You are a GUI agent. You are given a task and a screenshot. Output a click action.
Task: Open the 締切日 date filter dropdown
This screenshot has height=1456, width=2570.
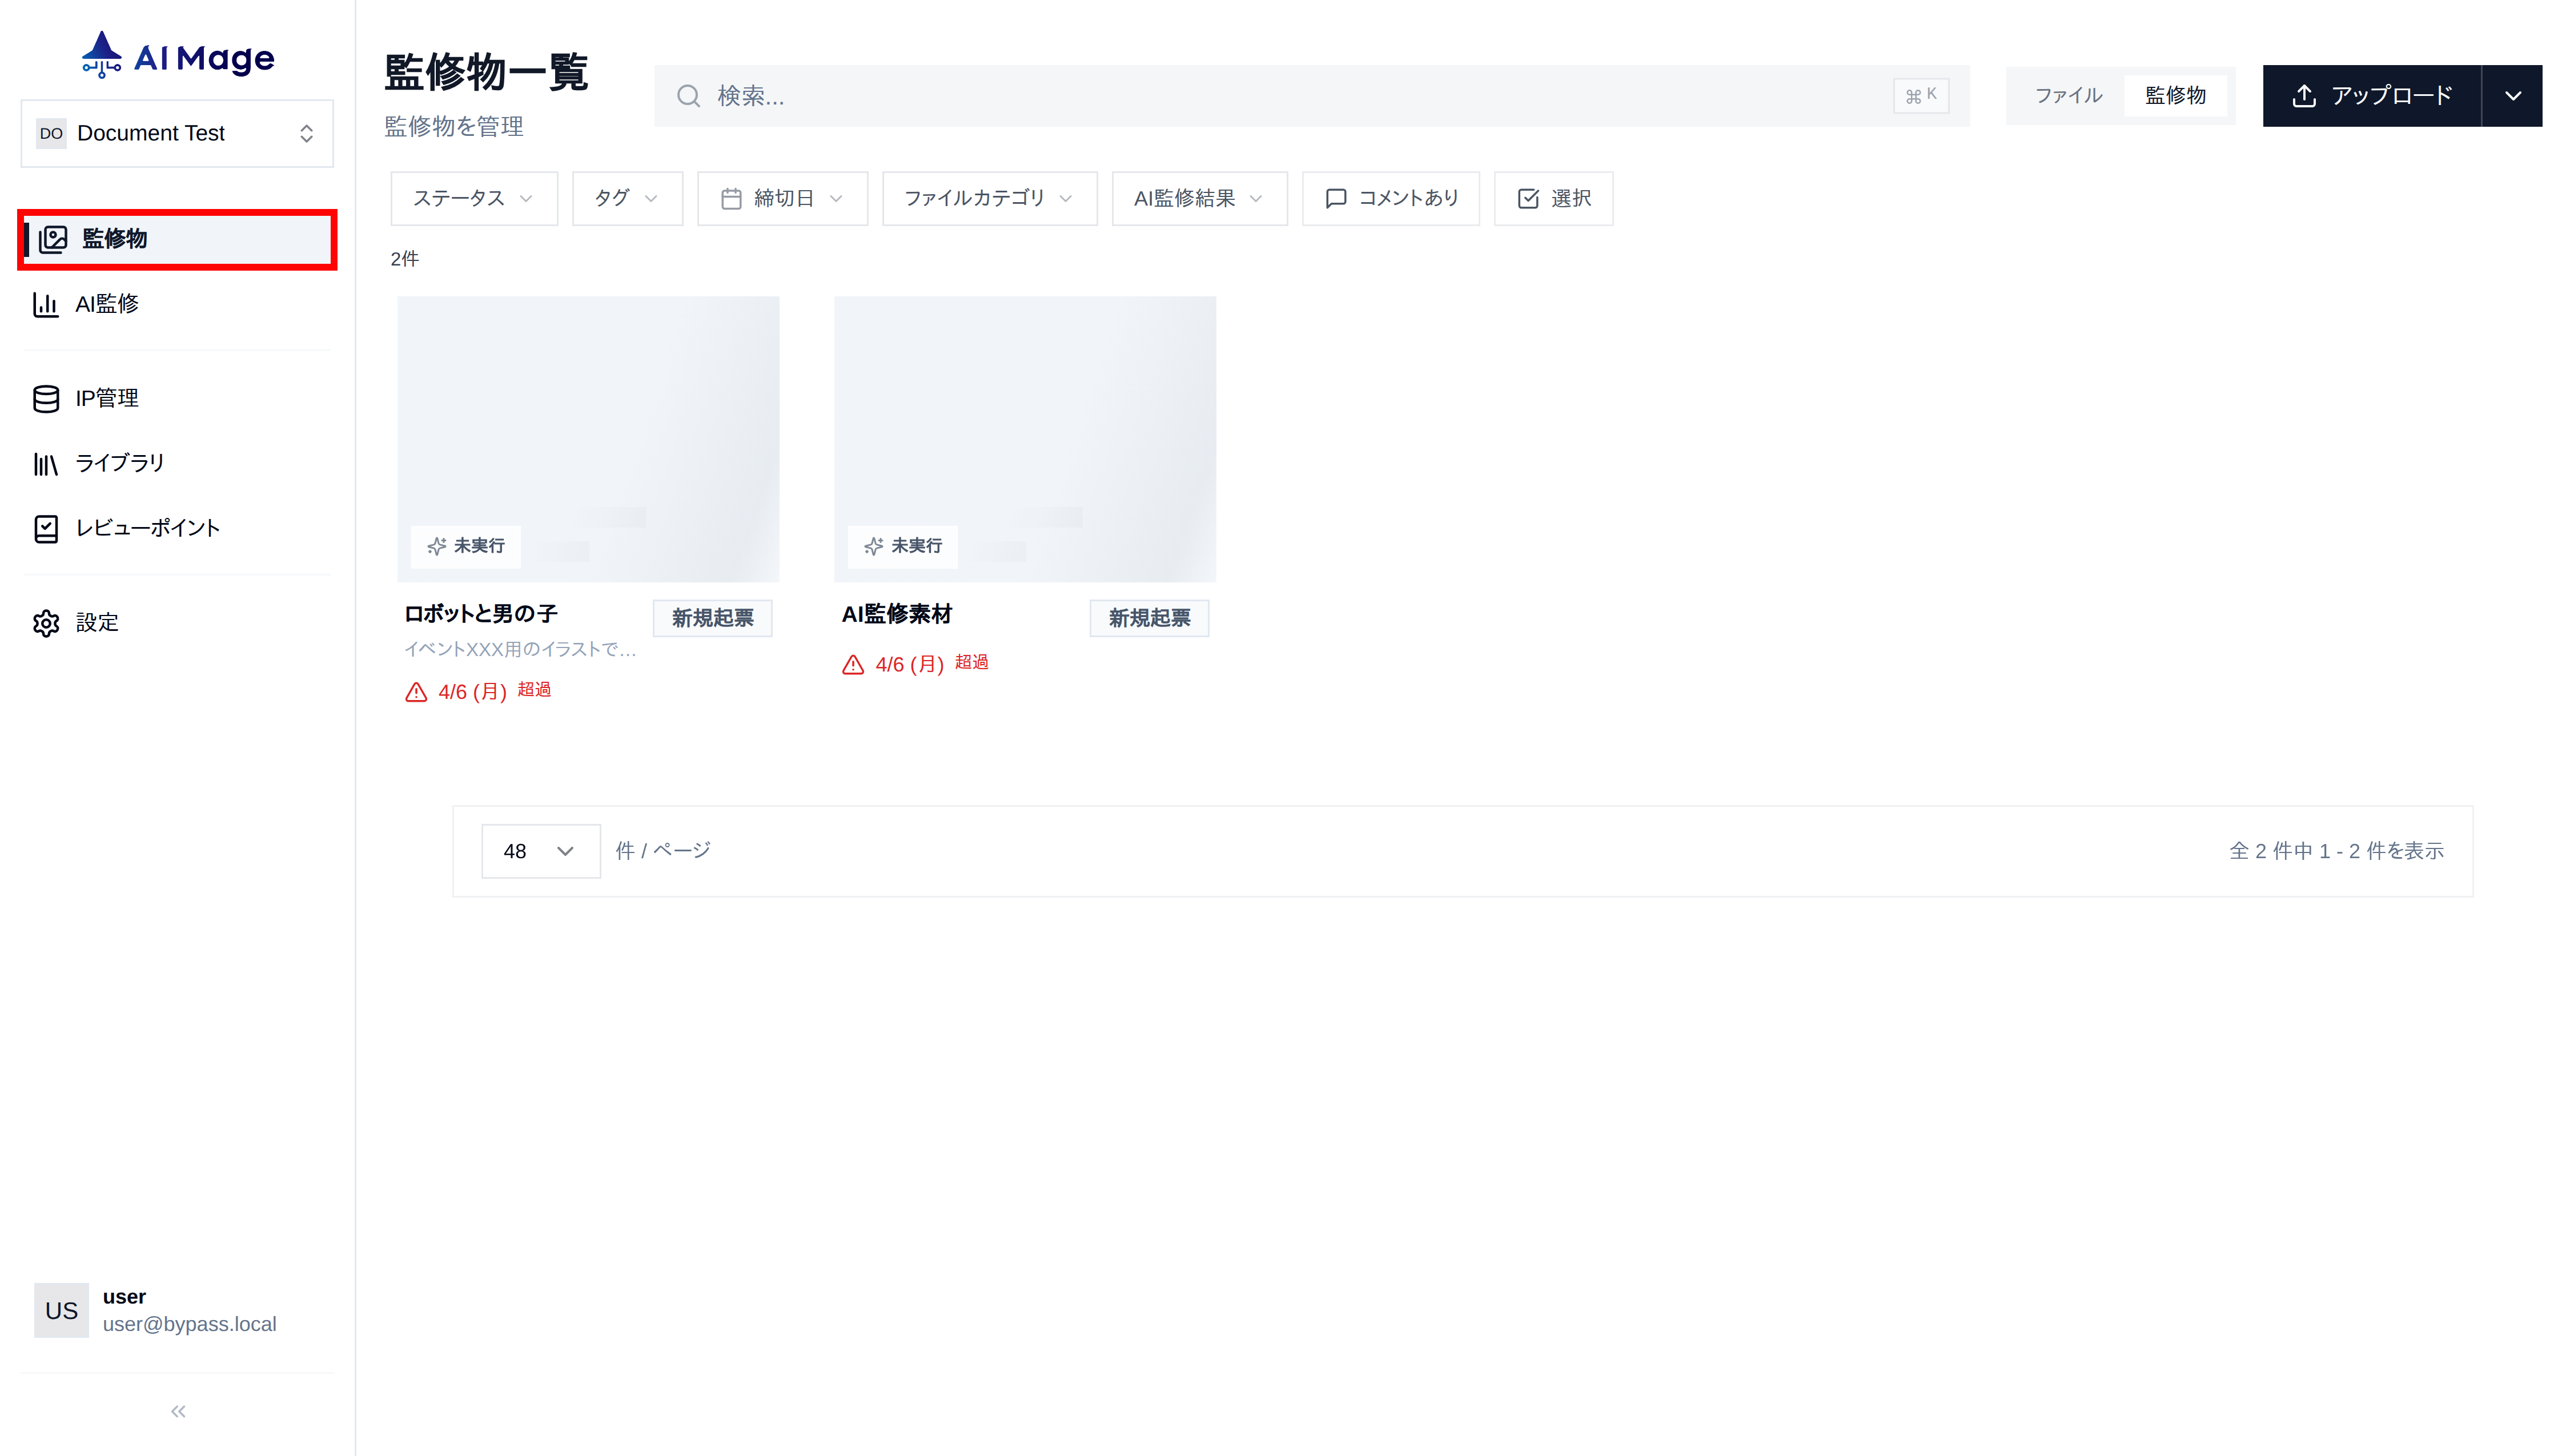click(782, 198)
